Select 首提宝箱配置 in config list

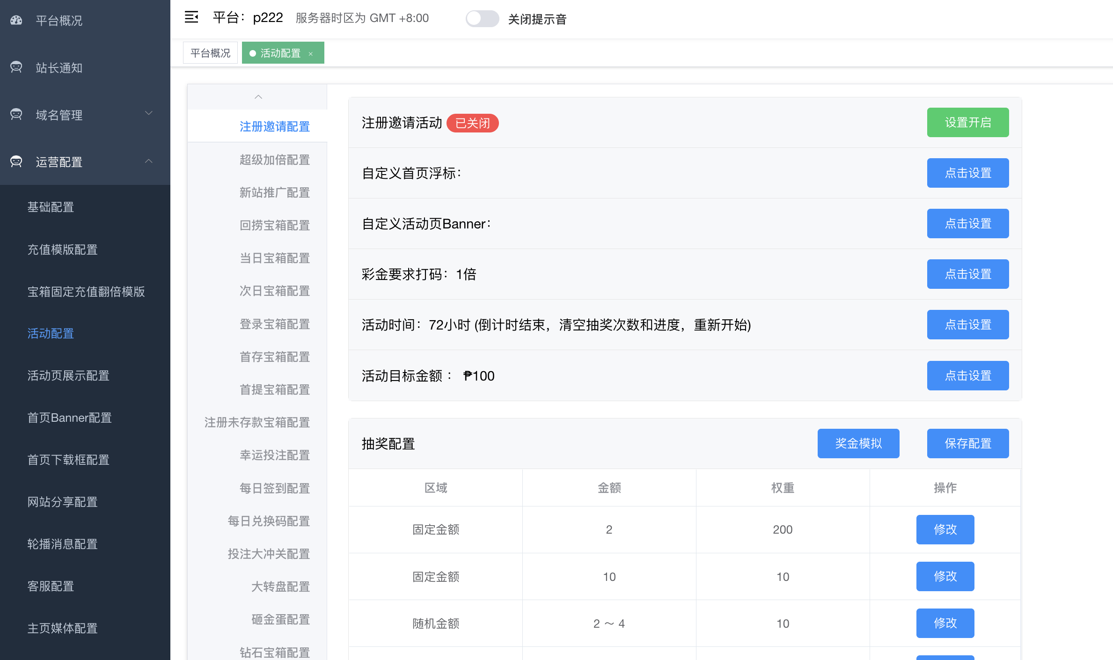click(x=275, y=389)
